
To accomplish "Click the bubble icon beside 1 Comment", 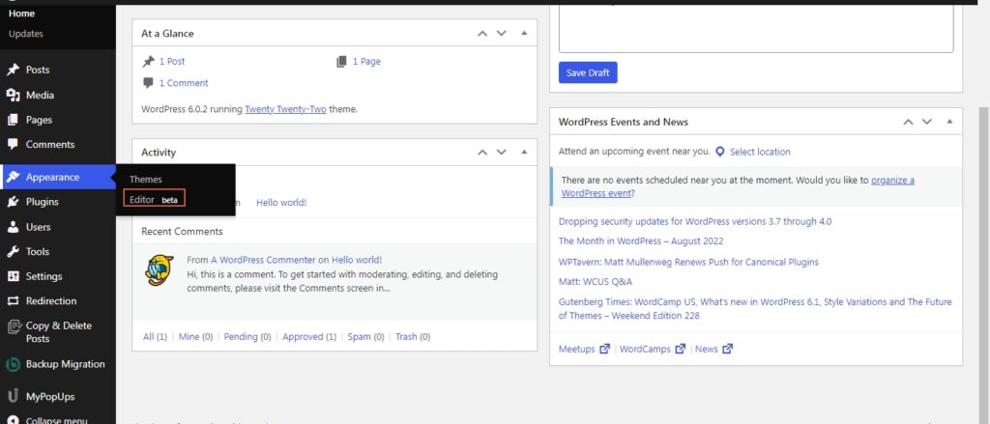I will [148, 83].
